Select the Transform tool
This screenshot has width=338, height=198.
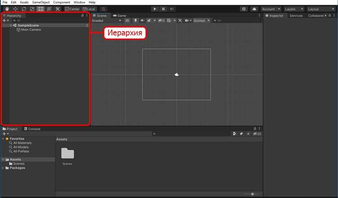[49, 9]
